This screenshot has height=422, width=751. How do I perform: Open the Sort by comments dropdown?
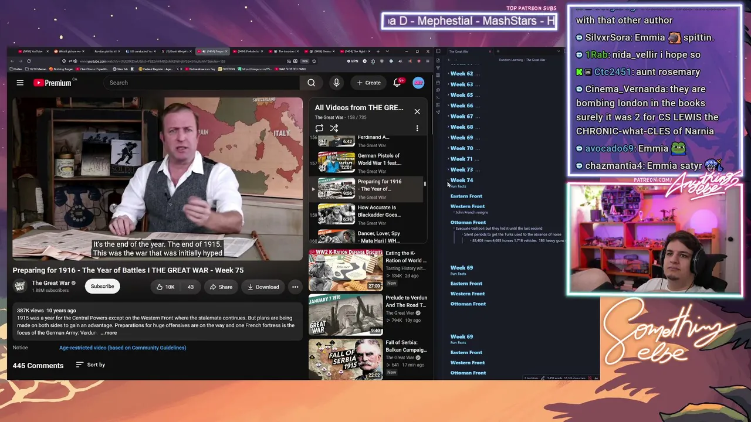point(90,365)
